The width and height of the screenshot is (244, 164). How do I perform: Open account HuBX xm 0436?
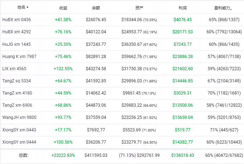(x=16, y=20)
